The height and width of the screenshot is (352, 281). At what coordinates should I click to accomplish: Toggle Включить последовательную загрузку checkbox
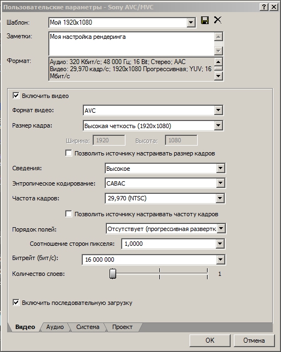(16, 302)
